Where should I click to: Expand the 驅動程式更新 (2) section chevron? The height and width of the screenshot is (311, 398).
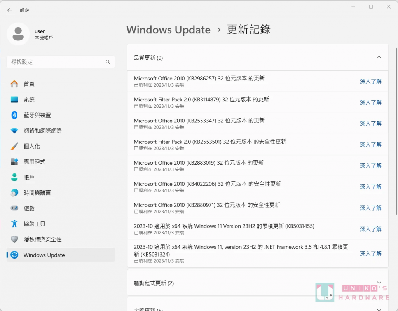[x=379, y=283]
